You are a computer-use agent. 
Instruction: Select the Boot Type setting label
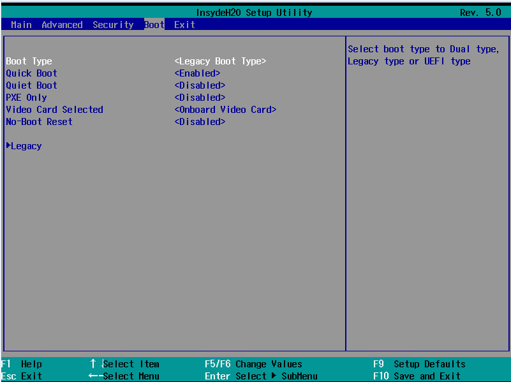pos(29,61)
